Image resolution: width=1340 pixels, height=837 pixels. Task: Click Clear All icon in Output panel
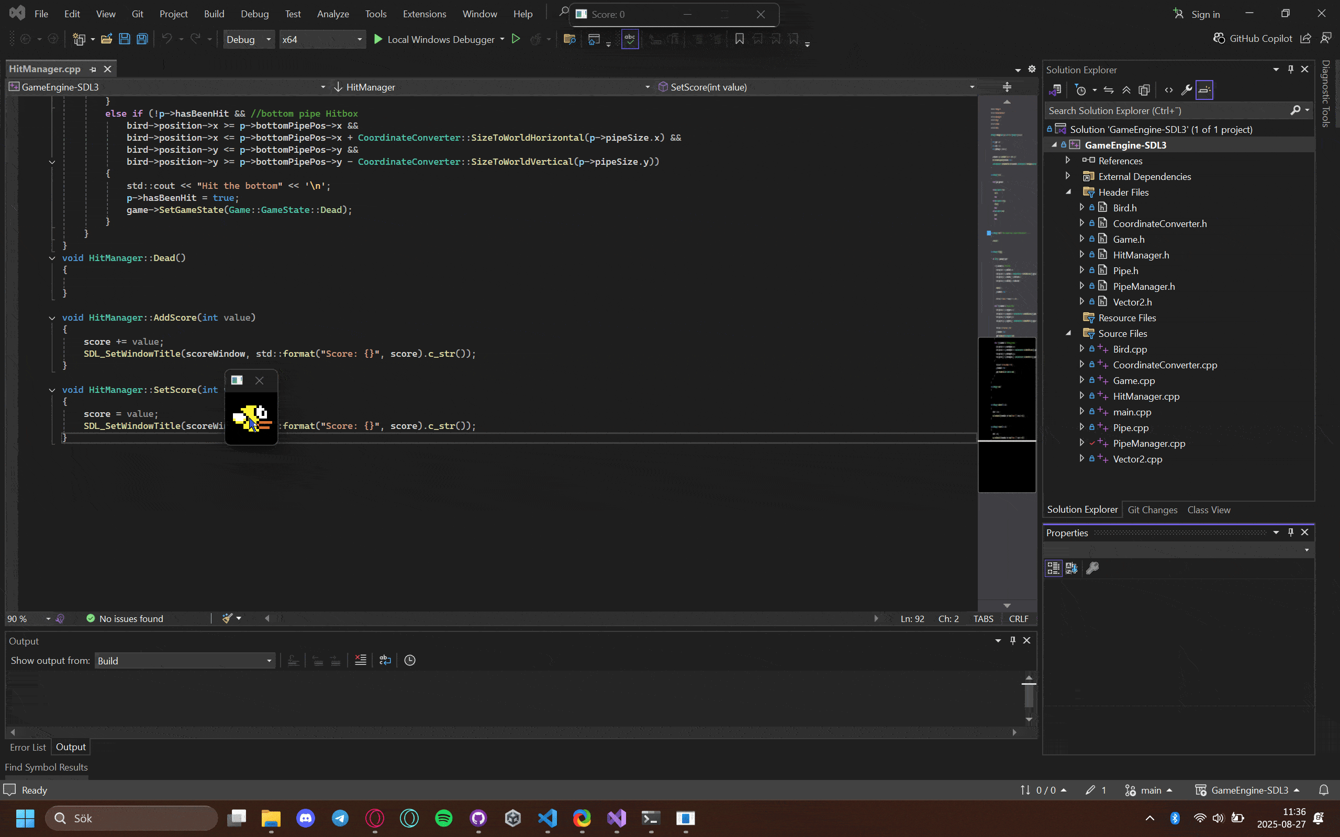click(361, 660)
